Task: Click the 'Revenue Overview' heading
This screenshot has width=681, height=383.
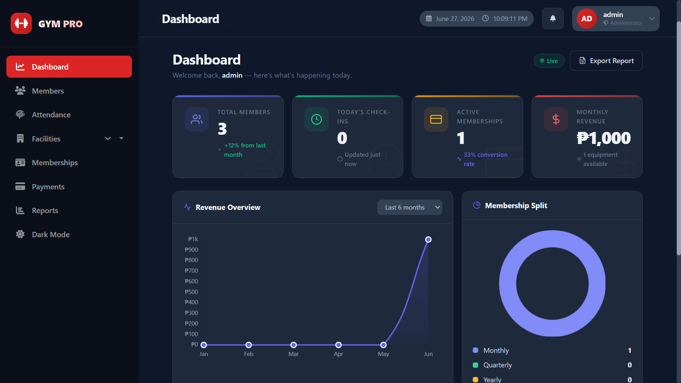Action: click(x=228, y=207)
